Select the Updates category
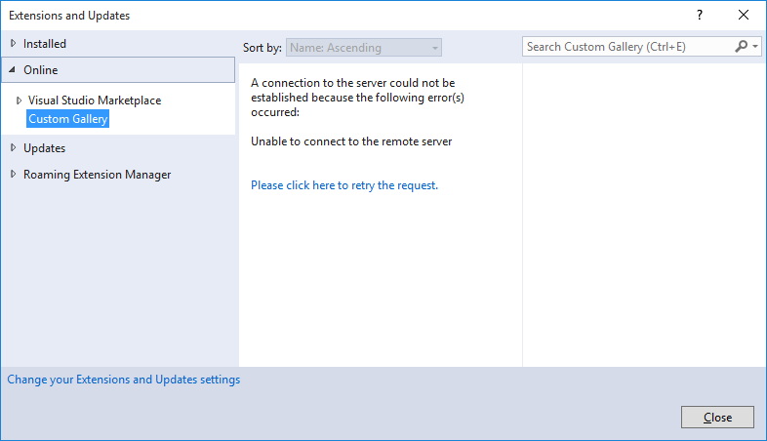Viewport: 767px width, 441px height. pos(44,148)
